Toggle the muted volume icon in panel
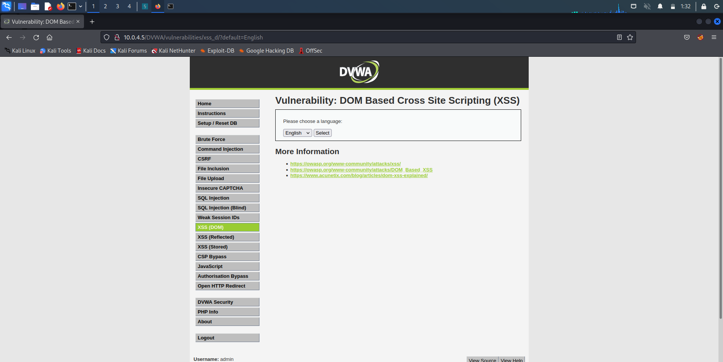 (x=647, y=6)
